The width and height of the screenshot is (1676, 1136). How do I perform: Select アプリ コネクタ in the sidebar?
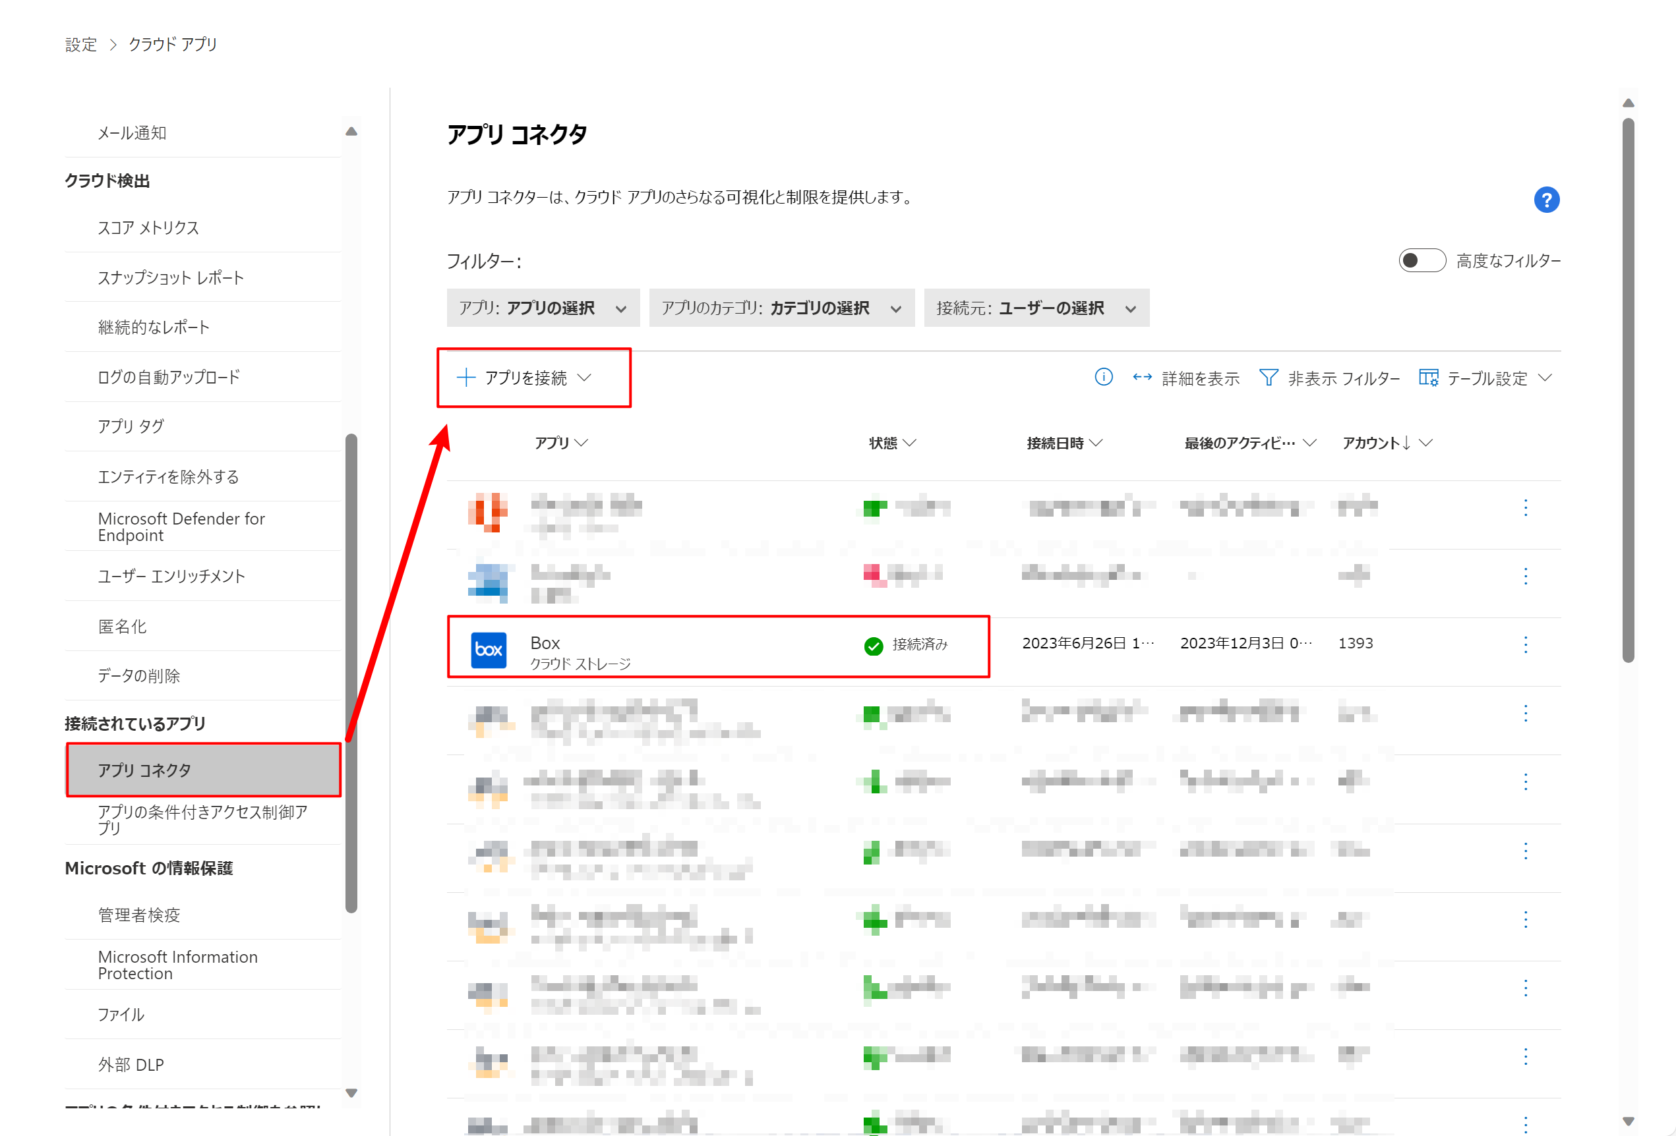[202, 770]
